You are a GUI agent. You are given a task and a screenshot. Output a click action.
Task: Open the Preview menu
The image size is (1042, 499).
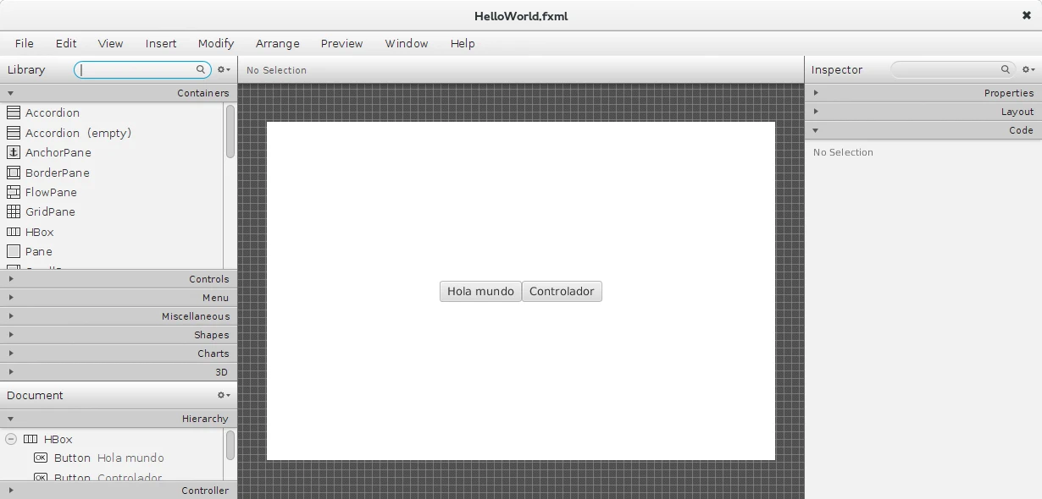pos(341,44)
